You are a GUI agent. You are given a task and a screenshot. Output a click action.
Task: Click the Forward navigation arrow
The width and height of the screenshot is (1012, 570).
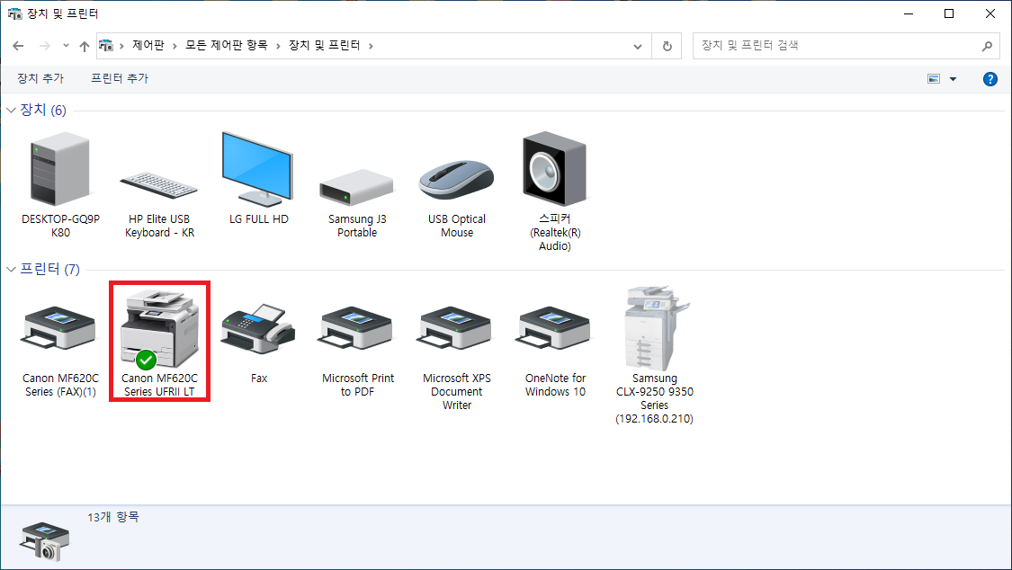[45, 46]
